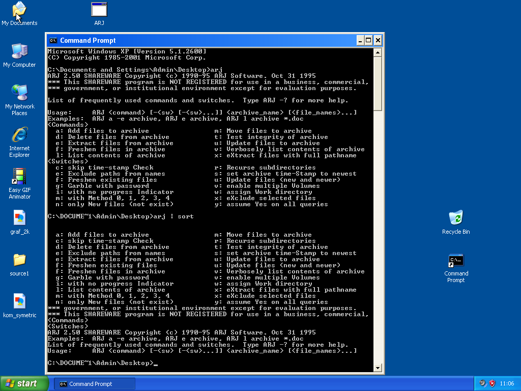This screenshot has height=391, width=521.
Task: Click Command Prompt title bar system icon
Action: tap(53, 41)
